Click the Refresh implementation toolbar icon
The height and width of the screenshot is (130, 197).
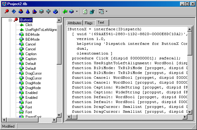point(85,12)
